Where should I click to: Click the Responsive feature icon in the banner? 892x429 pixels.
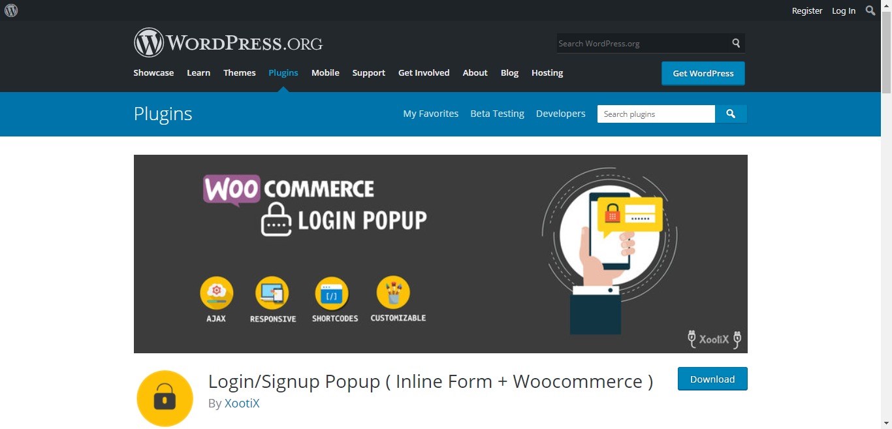tap(272, 293)
